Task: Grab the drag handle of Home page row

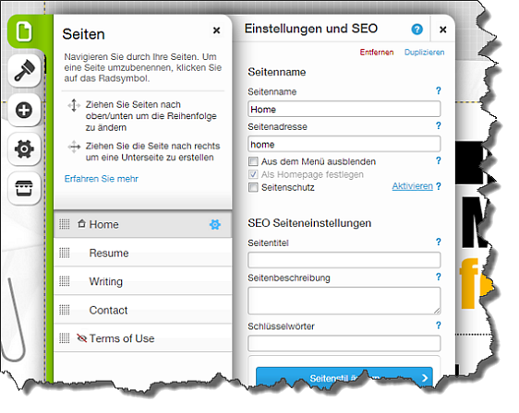Action: (65, 224)
